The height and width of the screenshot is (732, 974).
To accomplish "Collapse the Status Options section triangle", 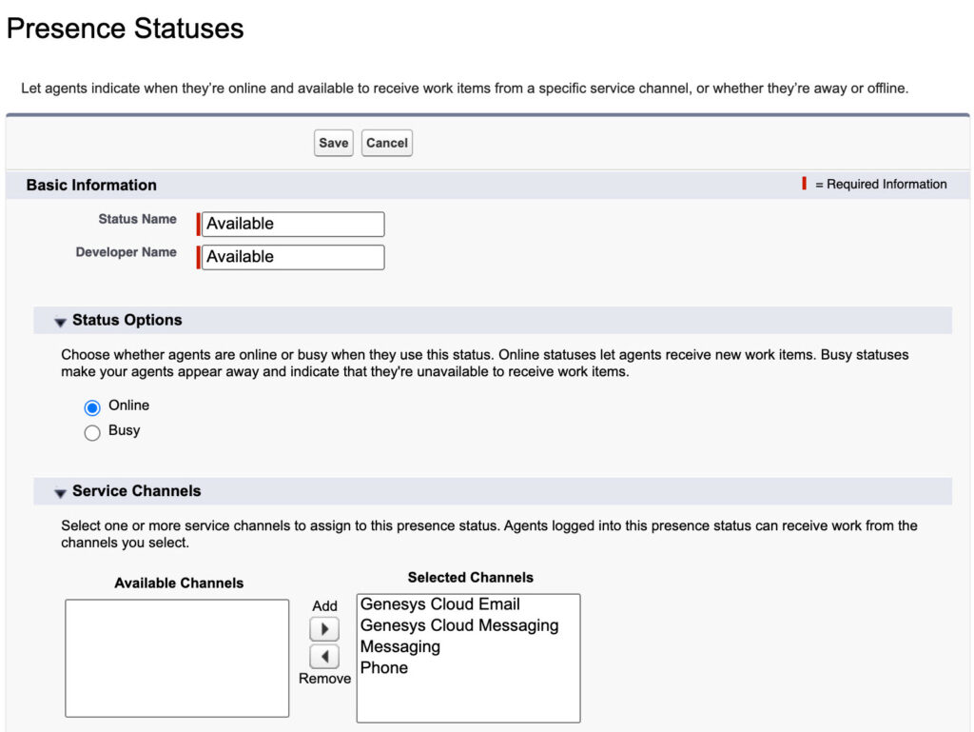I will tap(60, 322).
